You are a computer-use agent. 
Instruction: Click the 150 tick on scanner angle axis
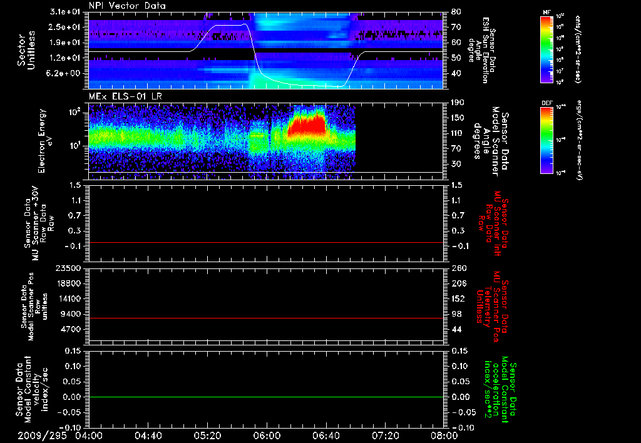(x=458, y=118)
